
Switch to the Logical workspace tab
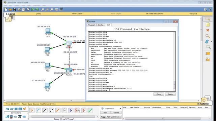pos(11,14)
